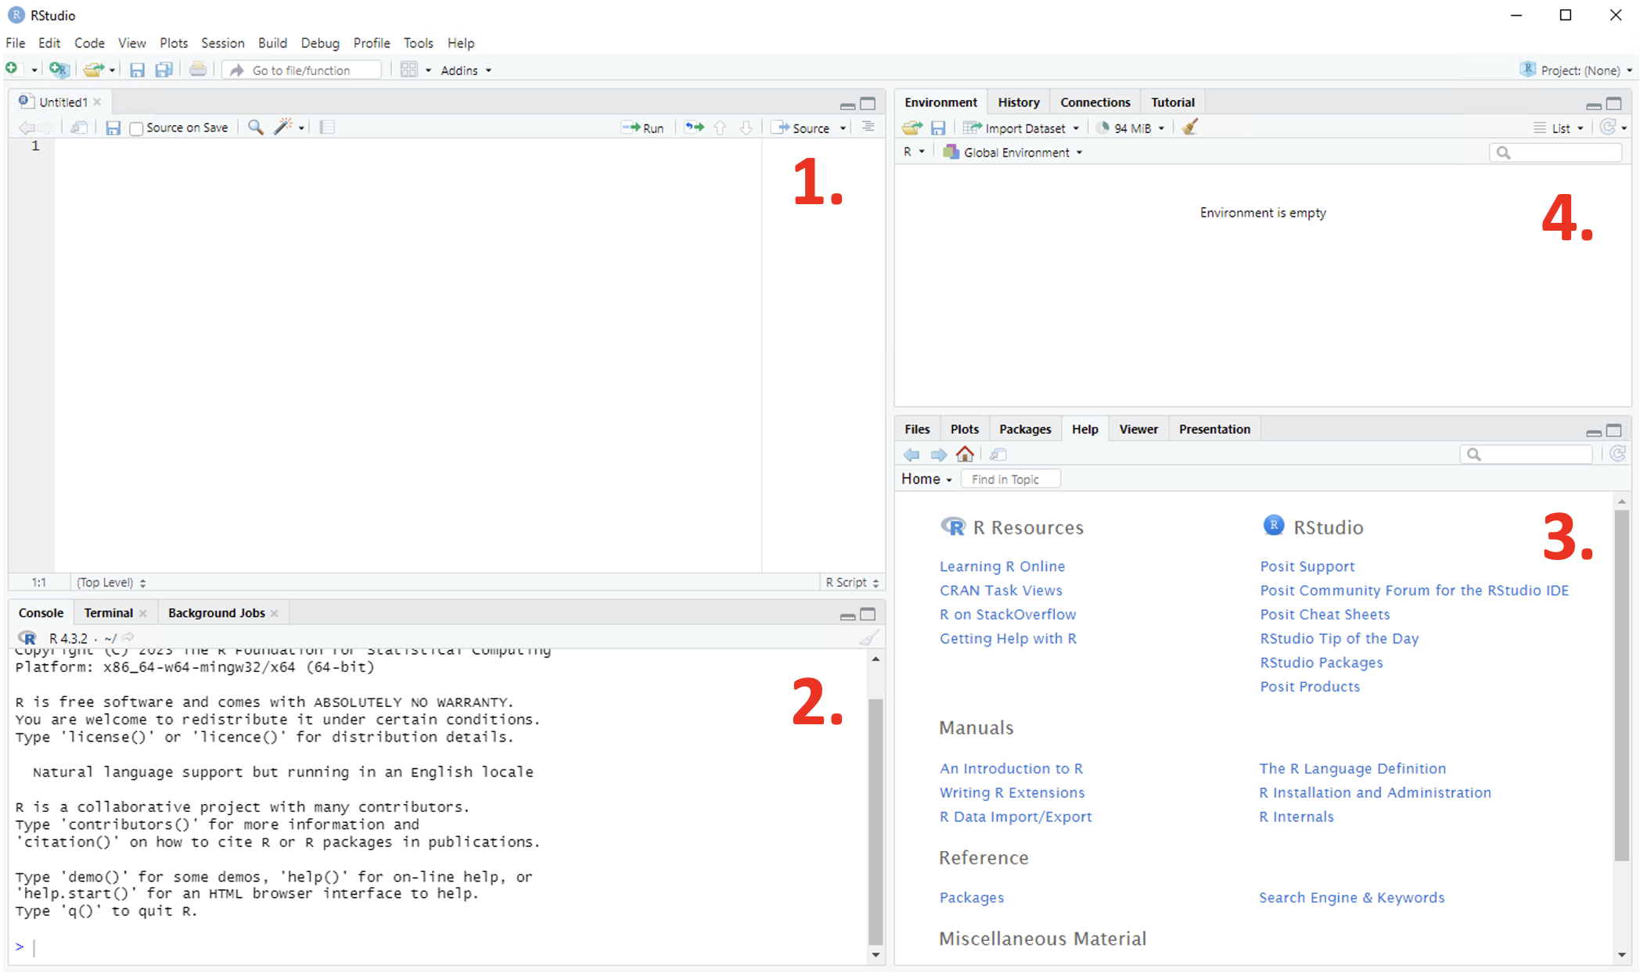
Task: Save current document in main toolbar
Action: (x=137, y=70)
